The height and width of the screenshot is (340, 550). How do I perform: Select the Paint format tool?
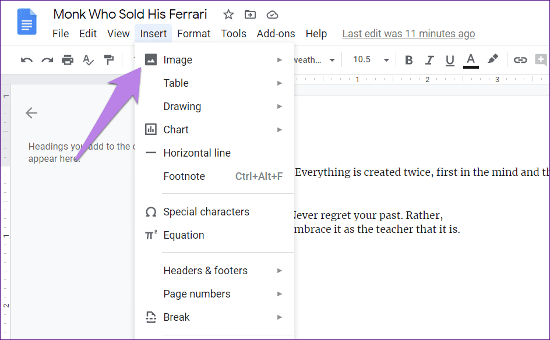(108, 59)
